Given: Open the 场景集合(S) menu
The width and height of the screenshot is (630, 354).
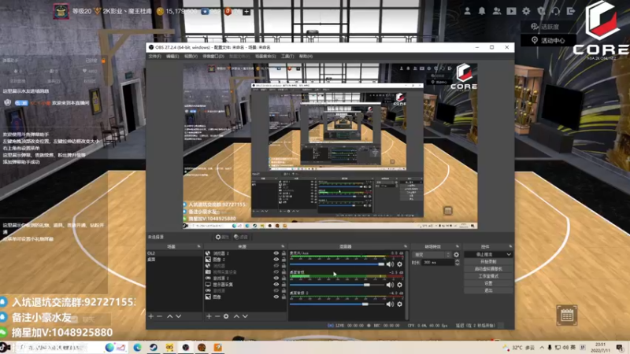Looking at the screenshot, I should click(265, 56).
